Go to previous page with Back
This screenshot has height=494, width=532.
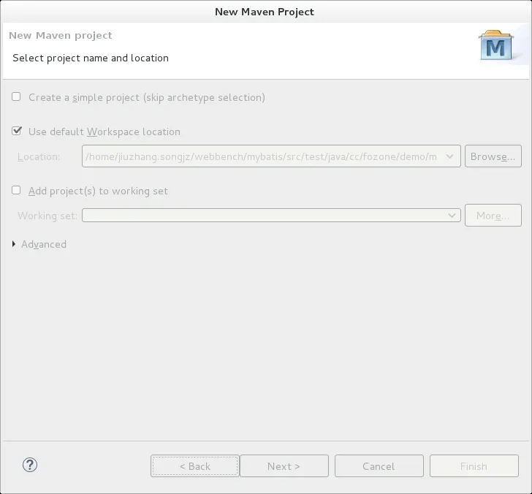pyautogui.click(x=195, y=465)
